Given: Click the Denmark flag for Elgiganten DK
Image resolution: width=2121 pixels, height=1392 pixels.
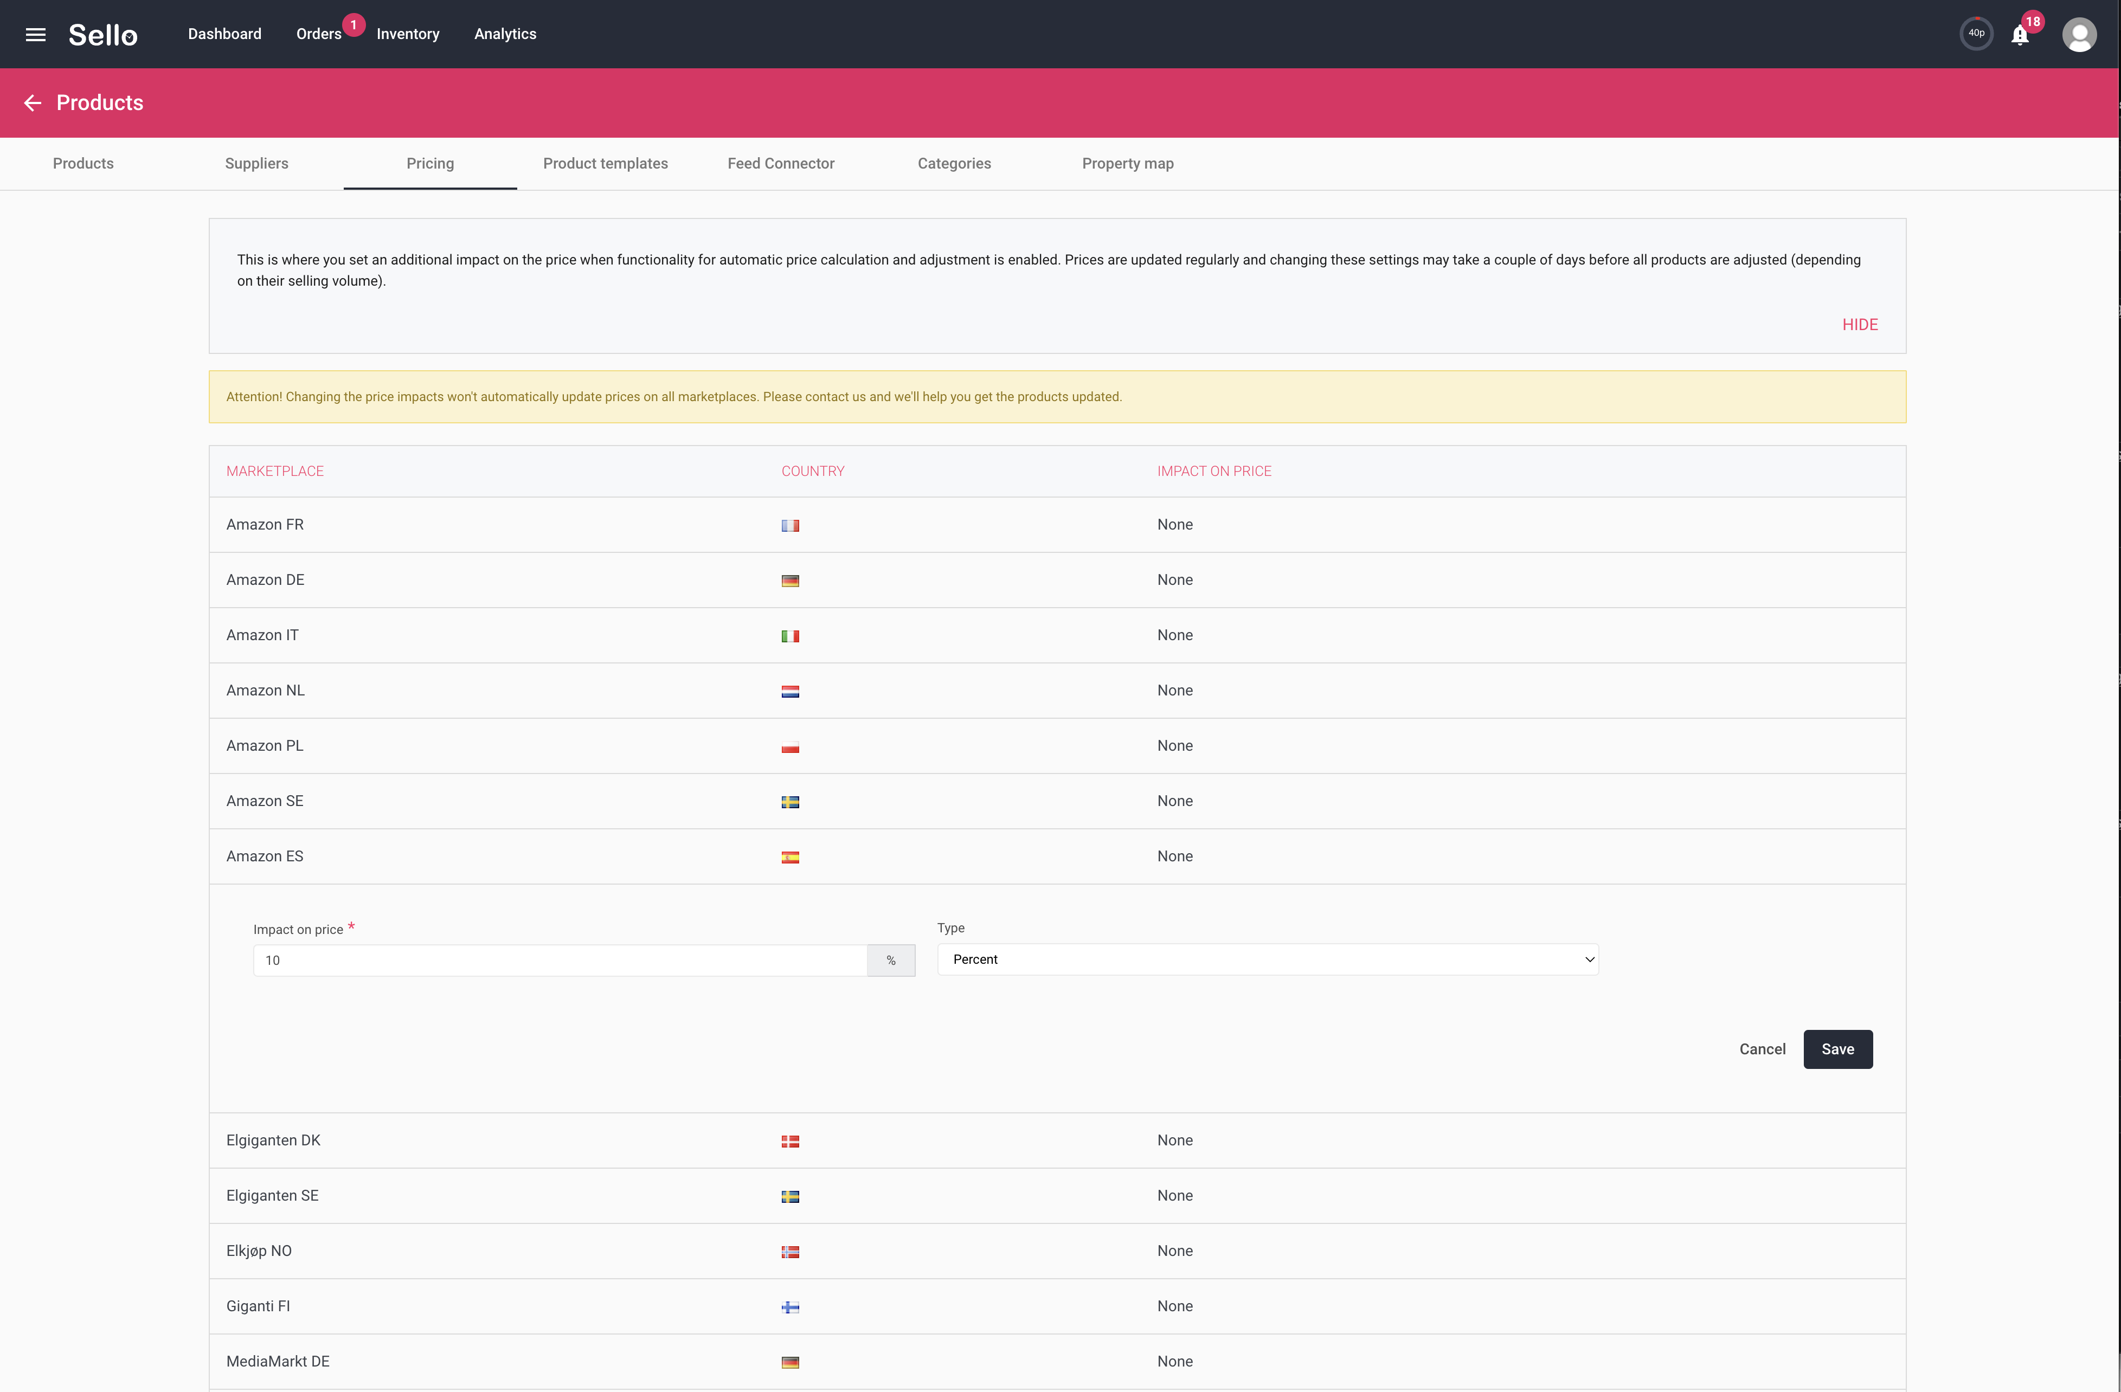Looking at the screenshot, I should pos(789,1142).
